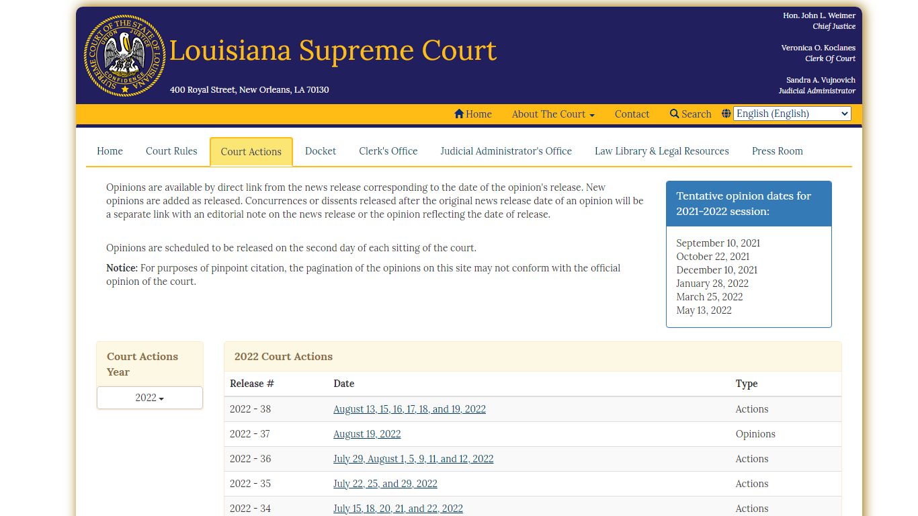Screen dimensions: 918x516
Task: Click the 400 Royal Street address
Action: (x=249, y=90)
